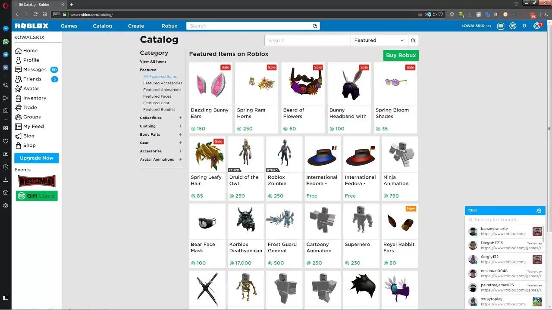552x310 pixels.
Task: Click the bananyismarty chat avatar
Action: 473,231
